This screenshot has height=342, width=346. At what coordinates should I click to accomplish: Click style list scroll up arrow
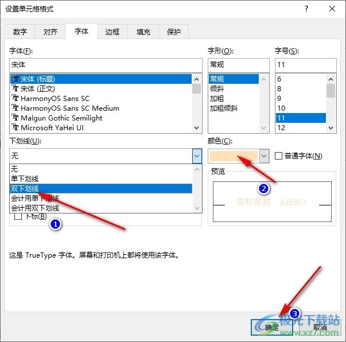tap(264, 79)
